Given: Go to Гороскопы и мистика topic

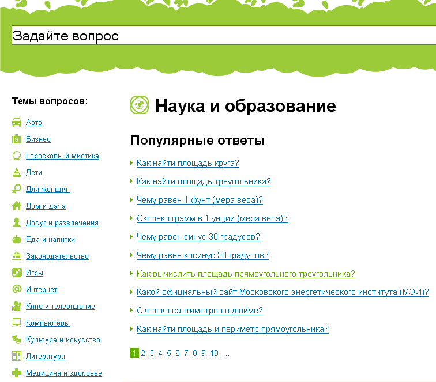Looking at the screenshot, I should (62, 156).
